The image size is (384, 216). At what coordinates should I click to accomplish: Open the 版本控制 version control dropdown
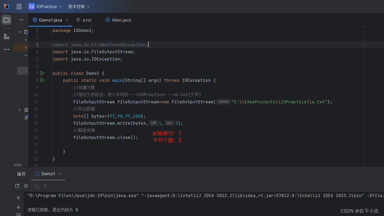point(79,6)
